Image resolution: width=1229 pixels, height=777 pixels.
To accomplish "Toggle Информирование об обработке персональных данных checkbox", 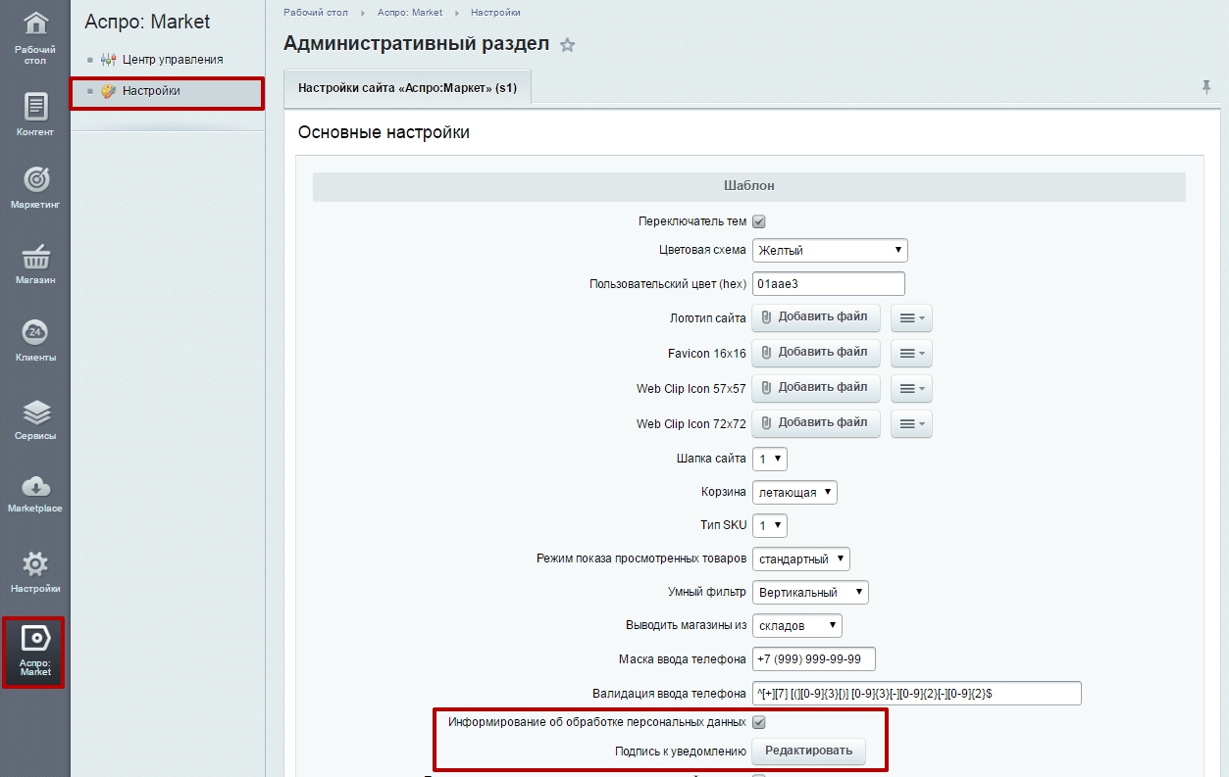I will pos(758,722).
